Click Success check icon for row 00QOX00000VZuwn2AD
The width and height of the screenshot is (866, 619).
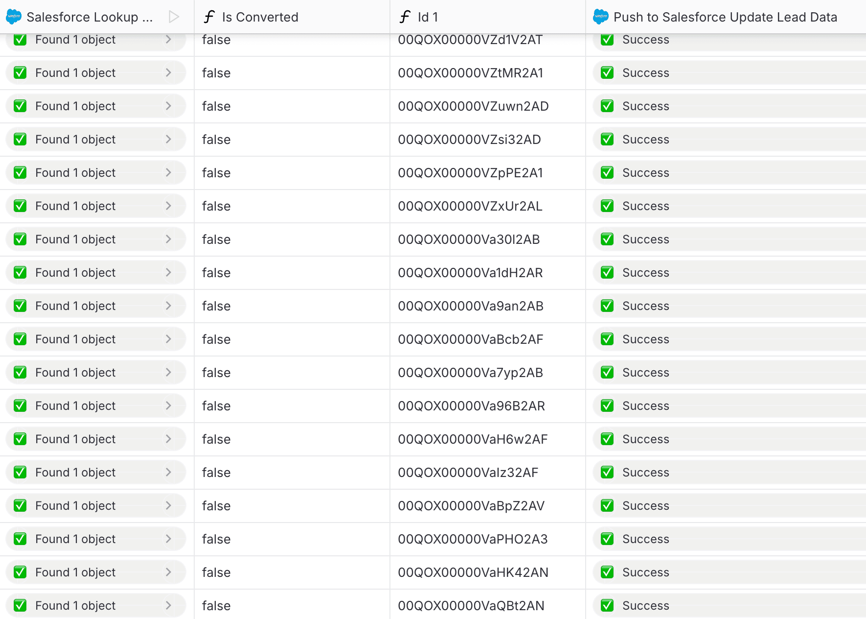click(607, 106)
